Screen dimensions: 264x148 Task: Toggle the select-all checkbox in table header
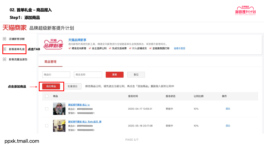(x=47, y=96)
